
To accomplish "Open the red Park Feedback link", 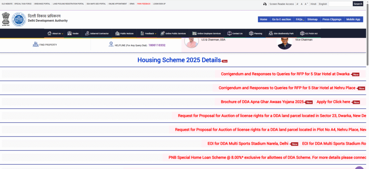I will [144, 4].
